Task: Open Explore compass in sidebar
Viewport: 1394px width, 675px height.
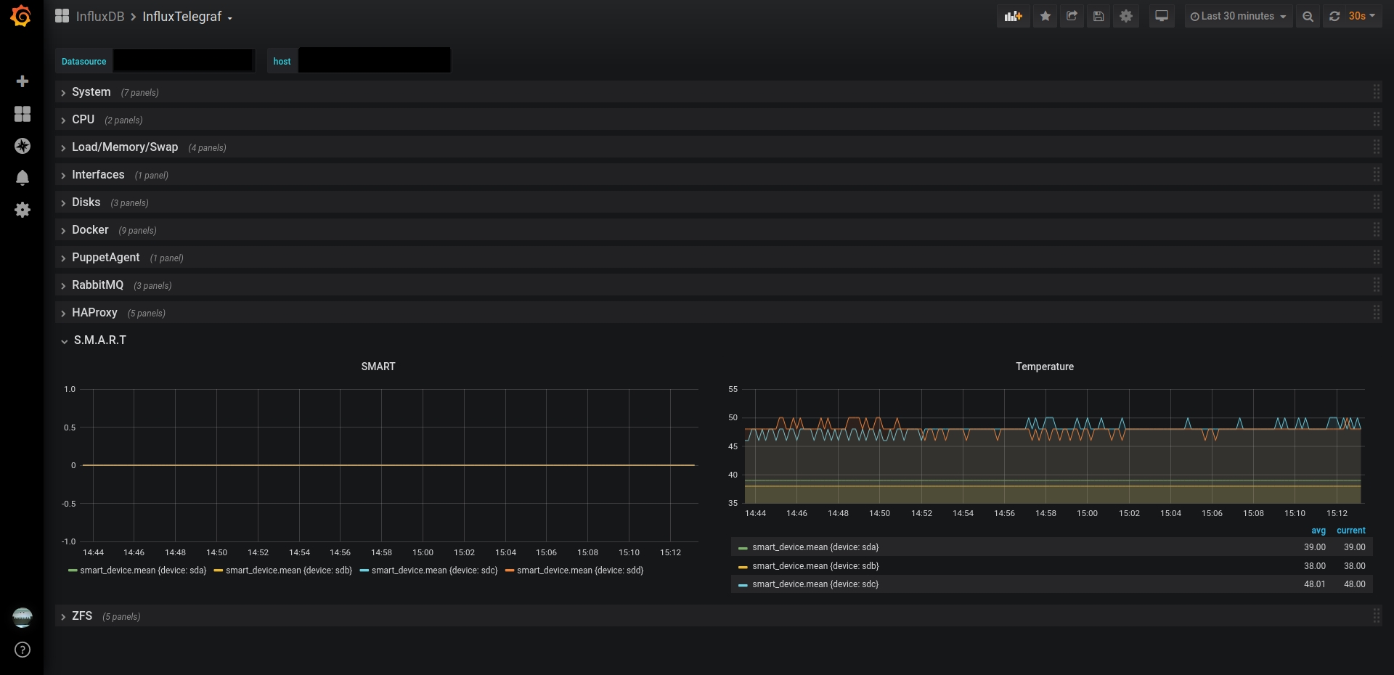Action: pos(23,146)
